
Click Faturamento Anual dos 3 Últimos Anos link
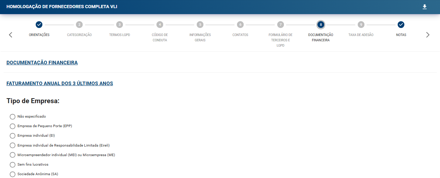point(60,84)
